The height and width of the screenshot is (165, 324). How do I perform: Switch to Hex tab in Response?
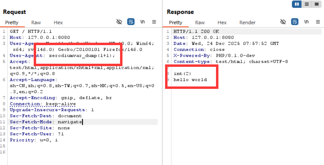point(222,23)
